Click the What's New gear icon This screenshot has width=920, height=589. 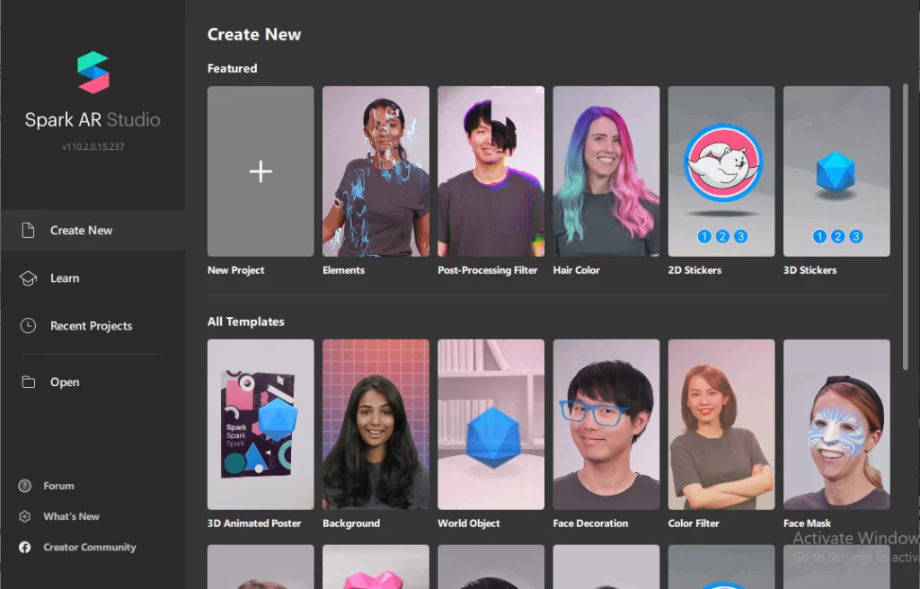pos(25,516)
